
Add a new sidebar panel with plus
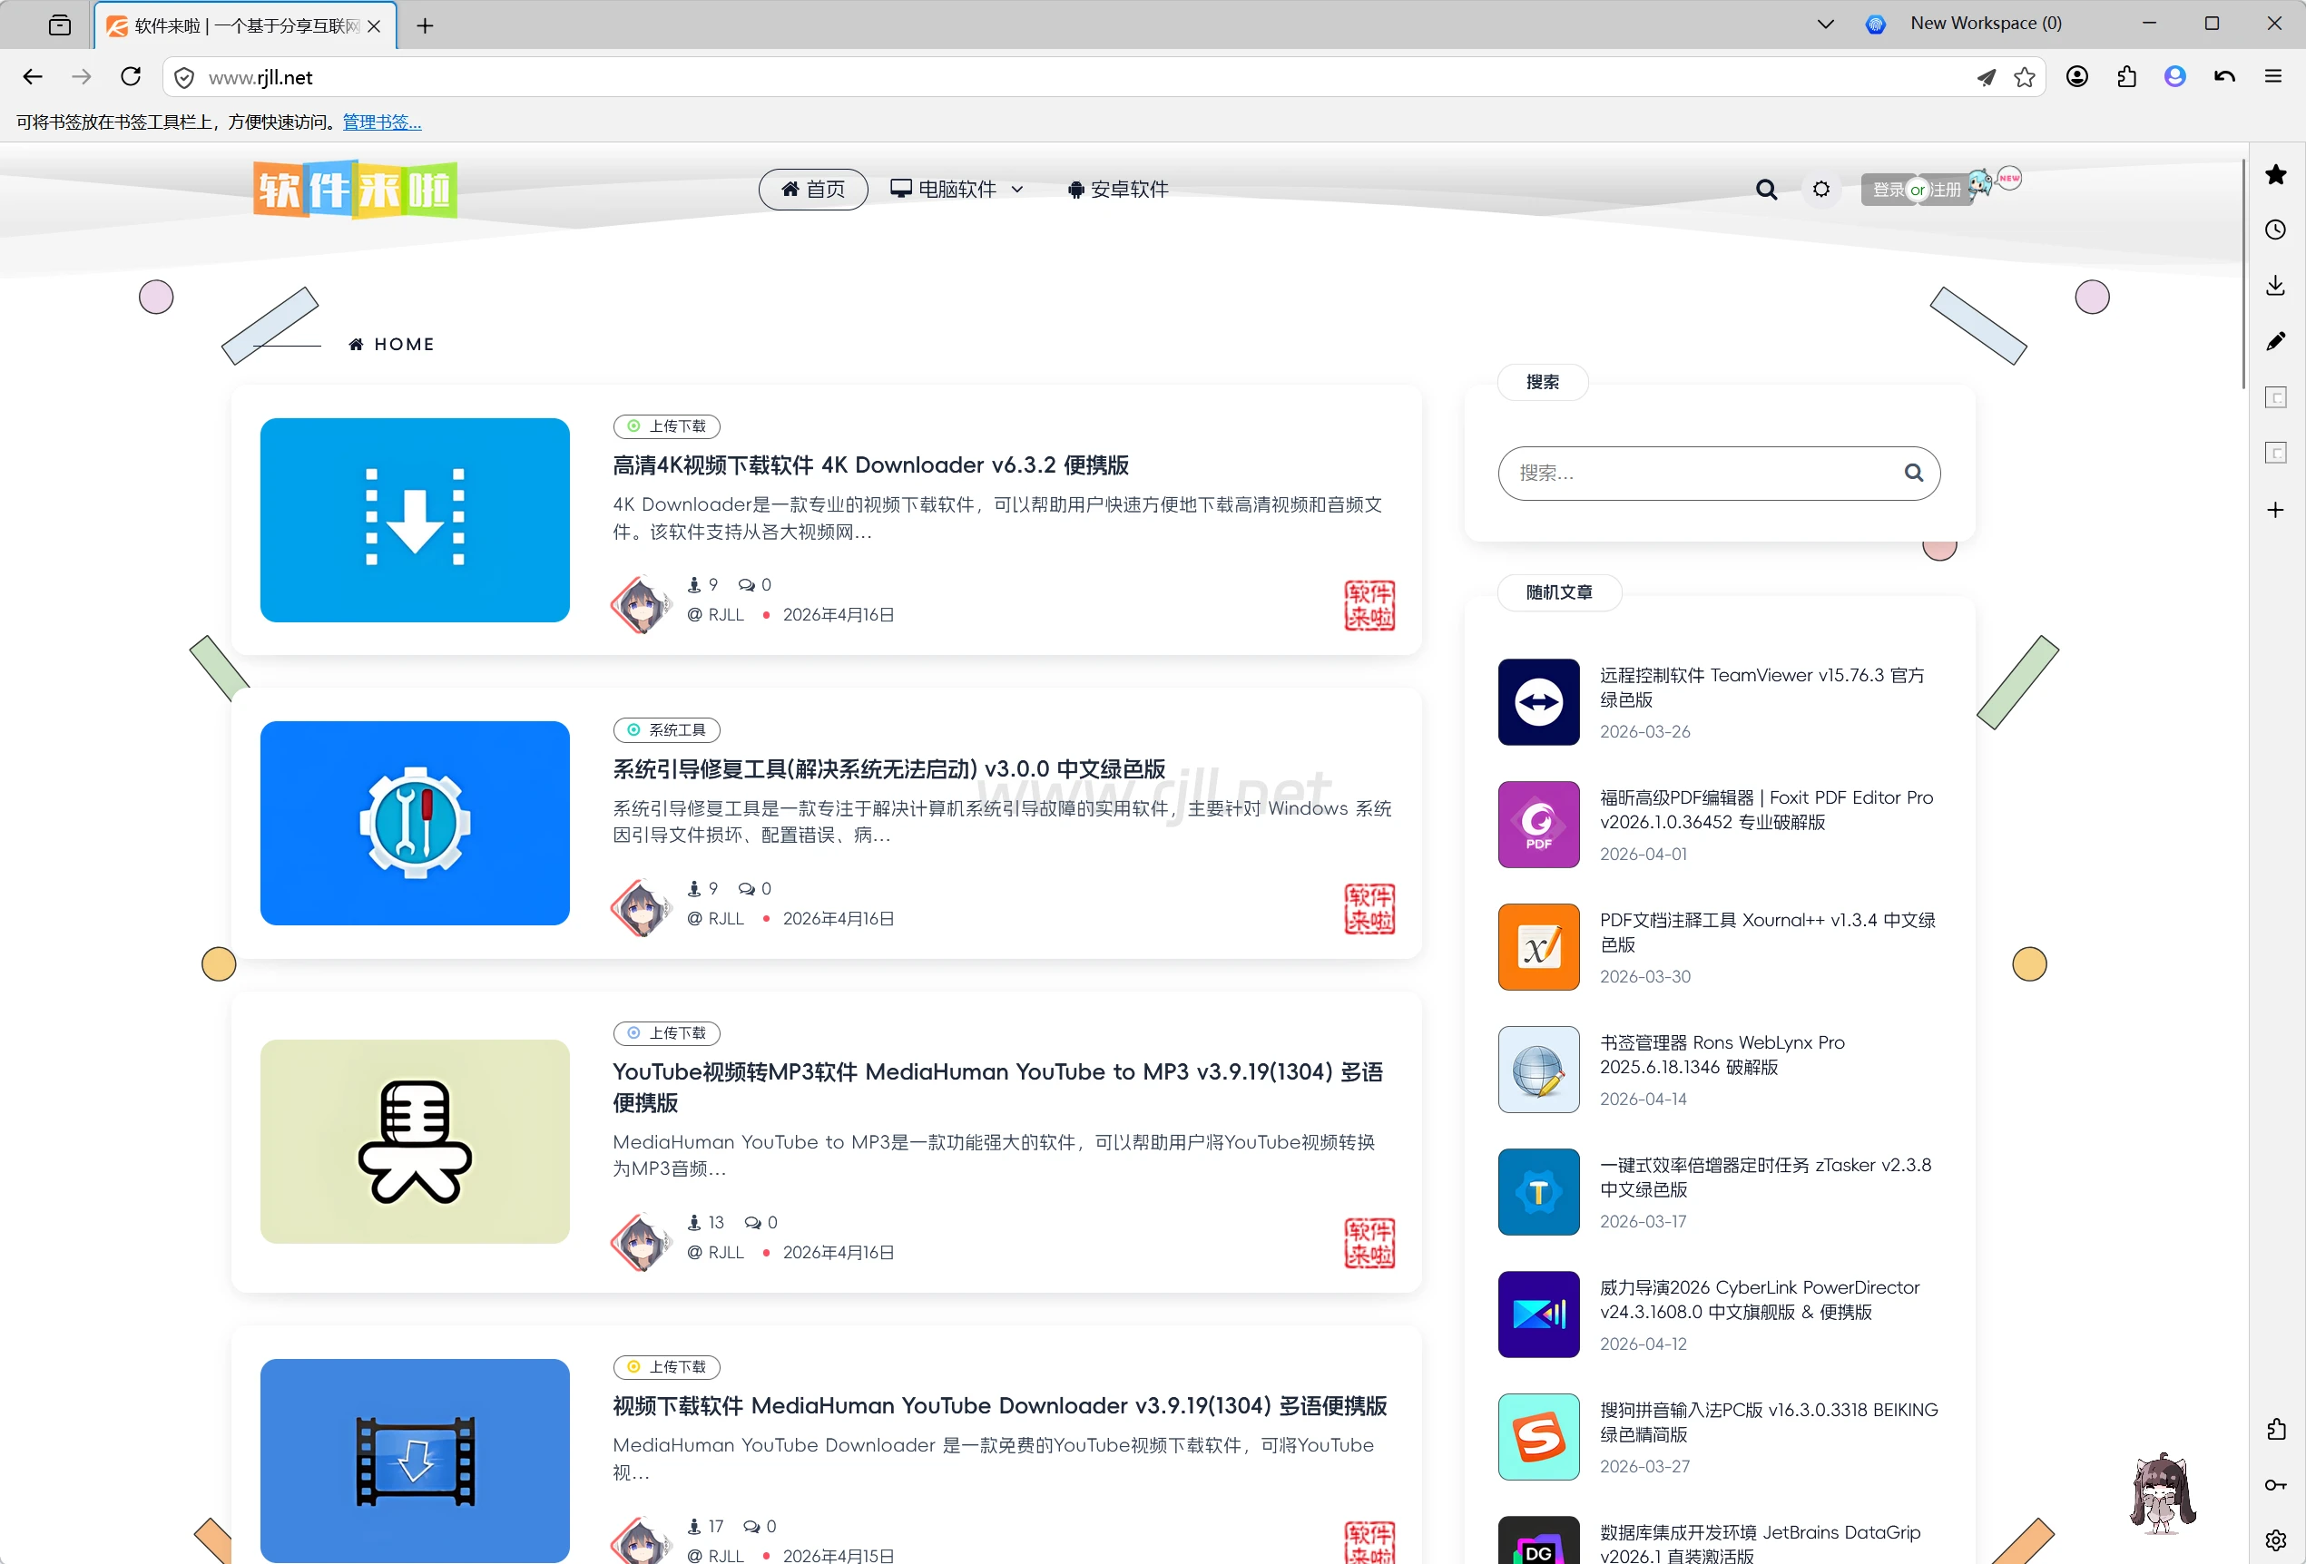(2275, 510)
